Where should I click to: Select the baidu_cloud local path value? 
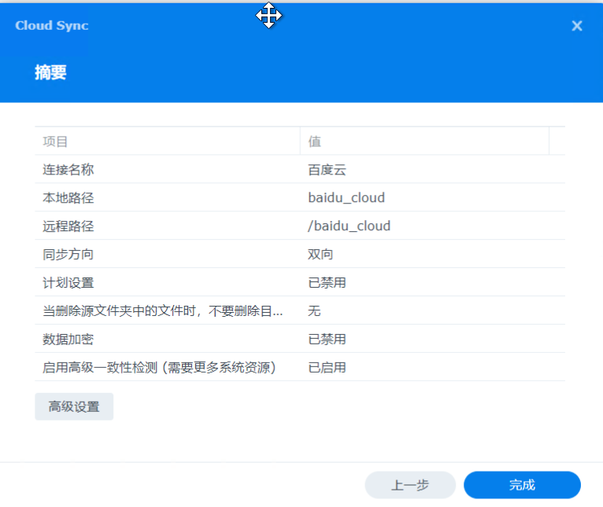pos(346,198)
